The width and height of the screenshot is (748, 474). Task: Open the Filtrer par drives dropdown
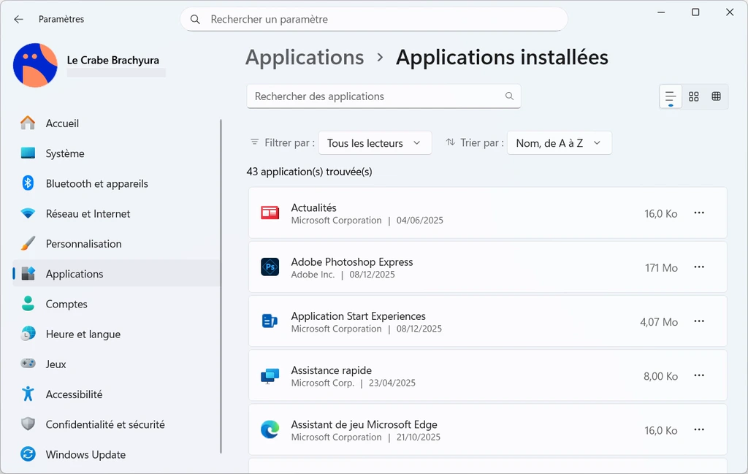(x=375, y=143)
